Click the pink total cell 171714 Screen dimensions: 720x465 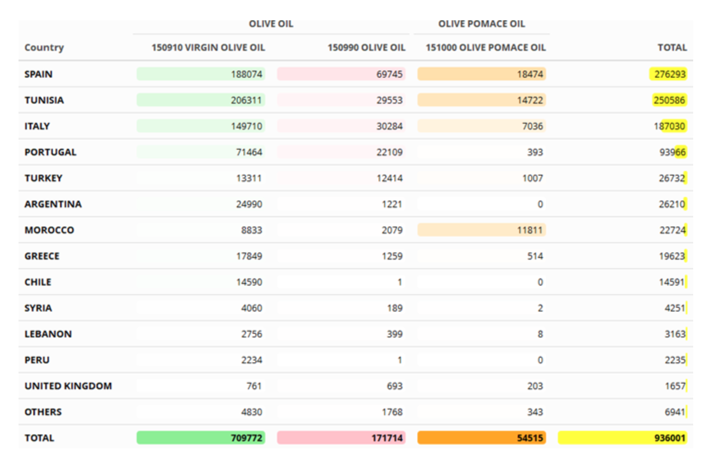[x=387, y=438]
